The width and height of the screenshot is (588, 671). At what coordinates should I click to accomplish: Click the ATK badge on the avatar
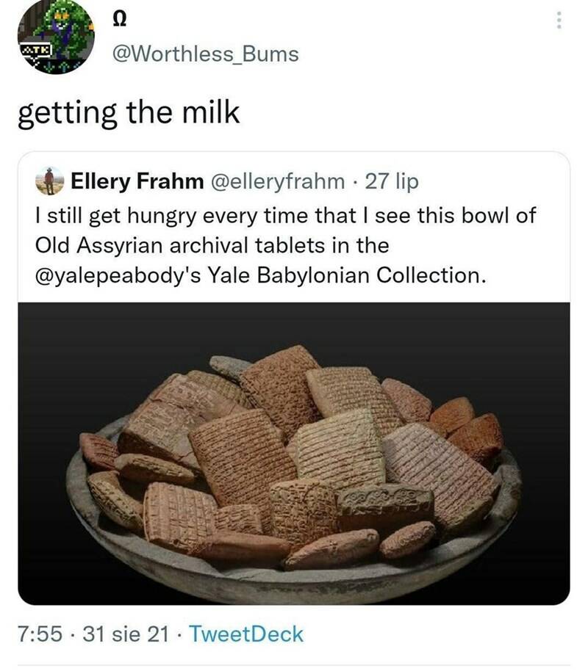click(32, 48)
